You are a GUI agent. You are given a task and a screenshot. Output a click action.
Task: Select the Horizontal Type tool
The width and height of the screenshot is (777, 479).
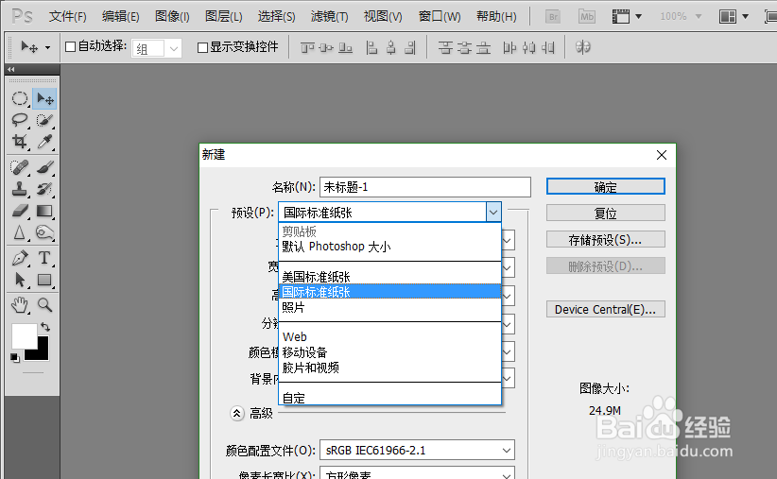(x=44, y=258)
